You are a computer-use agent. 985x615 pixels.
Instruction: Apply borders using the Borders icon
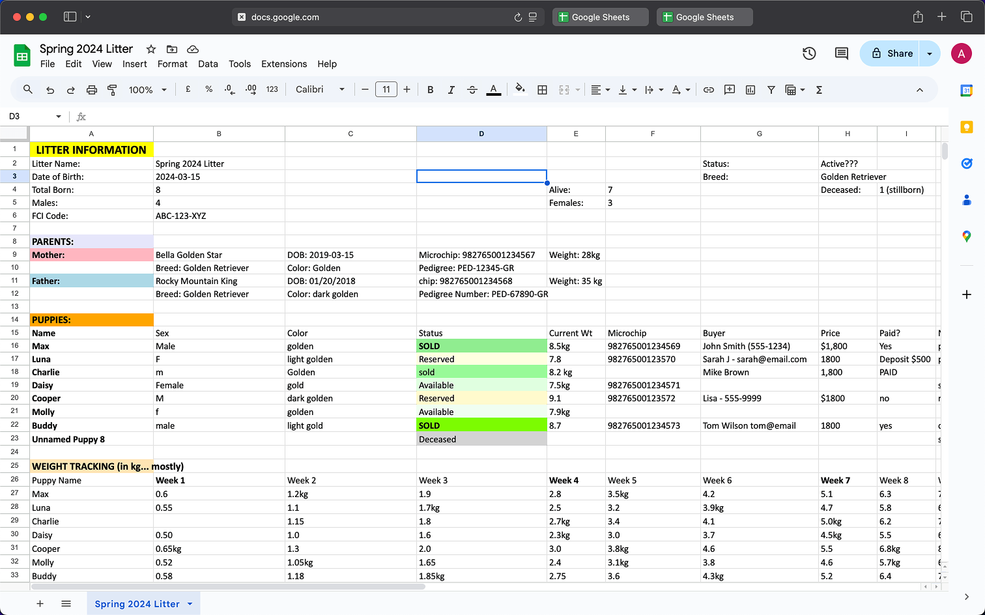click(x=542, y=89)
